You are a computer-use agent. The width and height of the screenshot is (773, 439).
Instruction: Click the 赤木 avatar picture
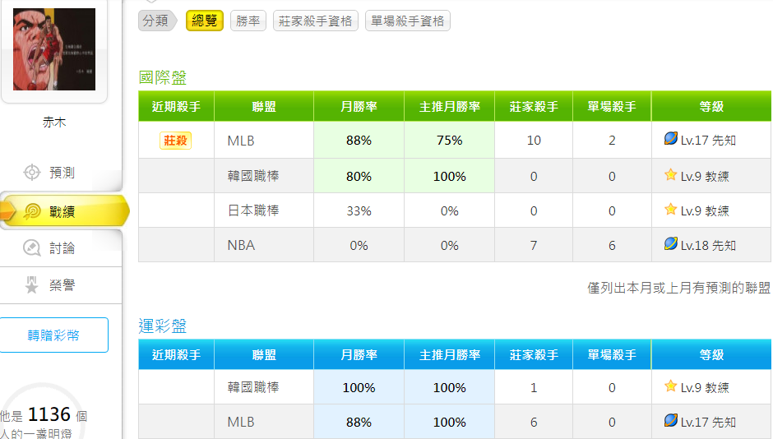(x=54, y=49)
